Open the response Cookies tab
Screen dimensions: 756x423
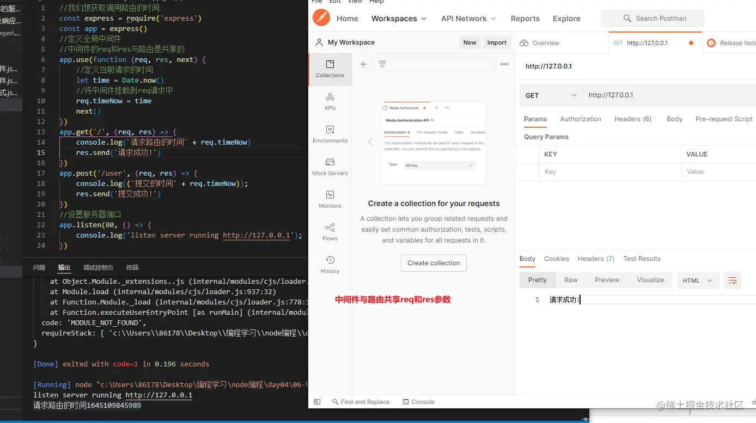point(556,259)
